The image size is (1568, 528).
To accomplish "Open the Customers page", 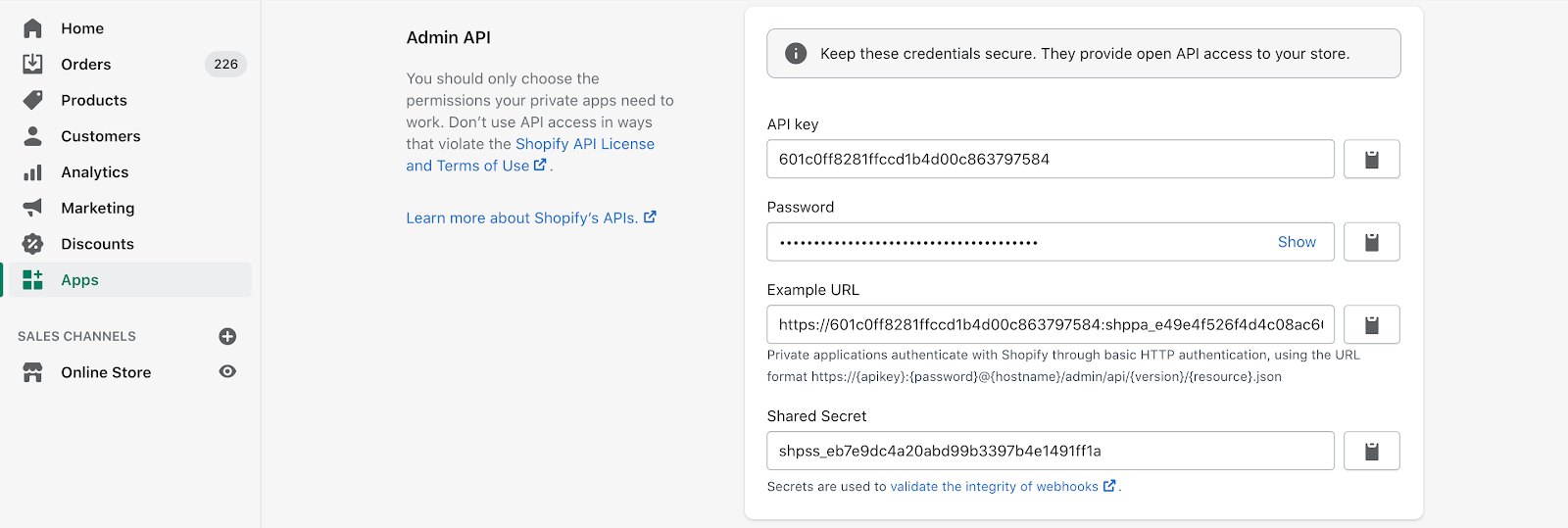I will pos(100,136).
